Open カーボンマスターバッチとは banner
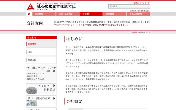Screen dimensions: 176x110 pos(41,73)
